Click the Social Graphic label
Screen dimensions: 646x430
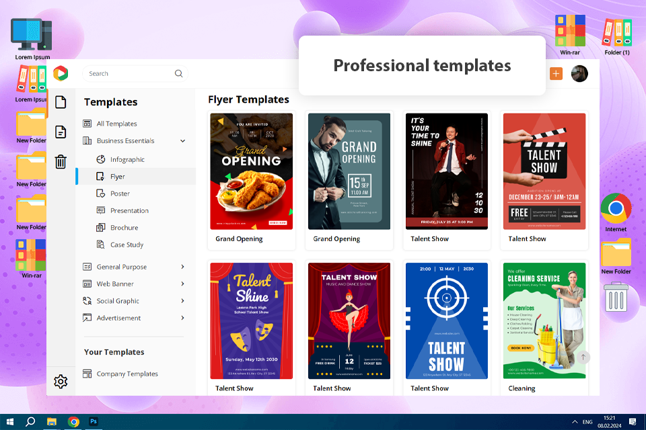pos(118,301)
